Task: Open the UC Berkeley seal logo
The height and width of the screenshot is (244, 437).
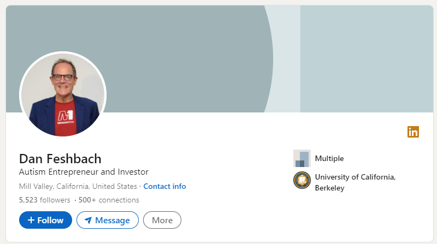Action: 302,180
